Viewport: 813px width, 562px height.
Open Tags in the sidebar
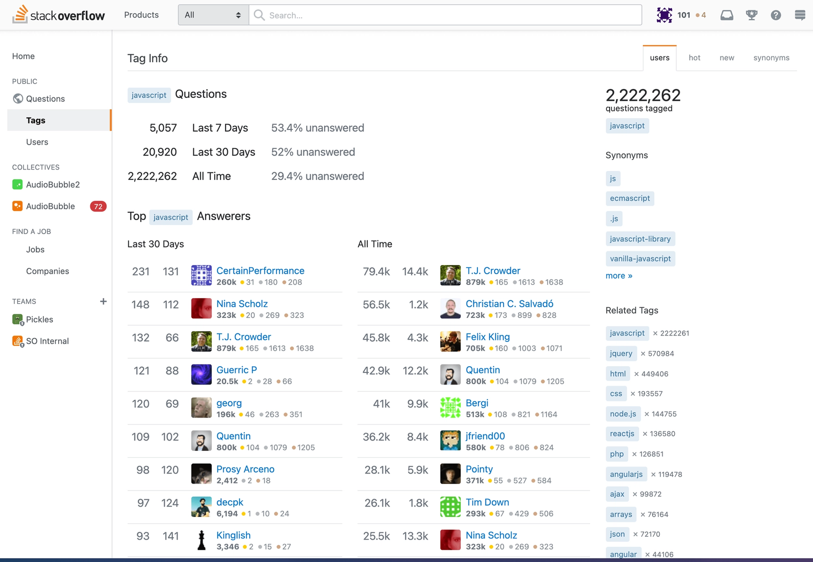(x=59, y=120)
